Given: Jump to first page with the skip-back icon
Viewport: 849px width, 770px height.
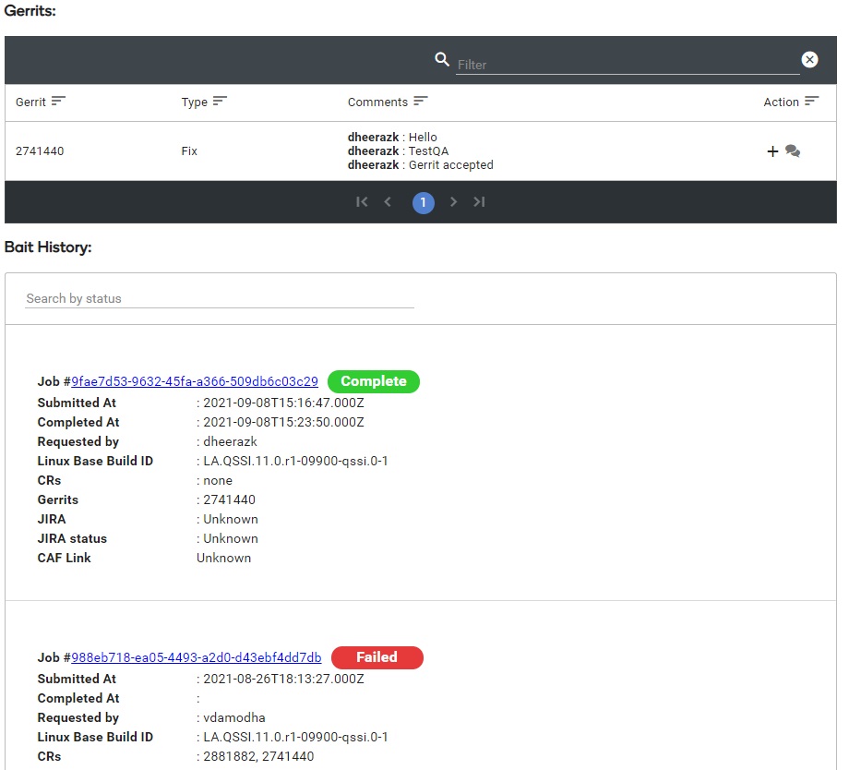Looking at the screenshot, I should pos(362,202).
